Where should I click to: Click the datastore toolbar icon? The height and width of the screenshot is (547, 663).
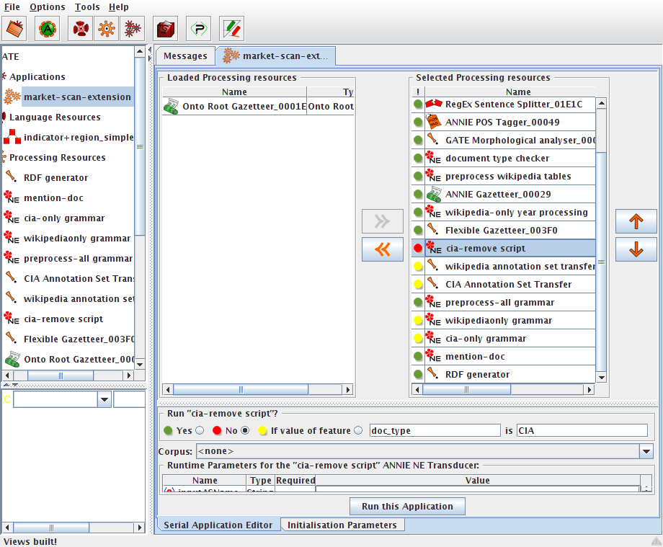(165, 29)
